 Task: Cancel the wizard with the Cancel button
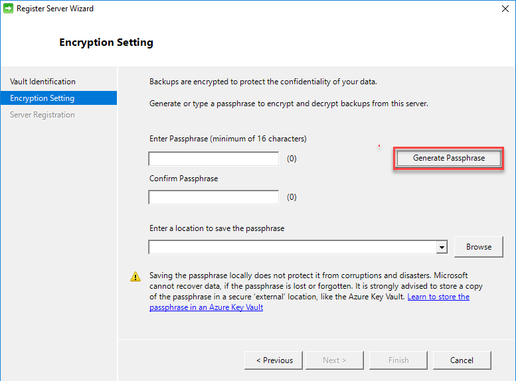462,360
